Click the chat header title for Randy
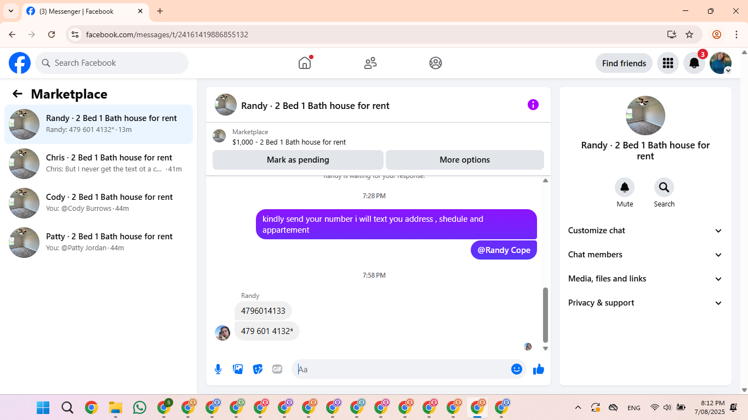Viewport: 748px width, 420px height. pyautogui.click(x=315, y=105)
